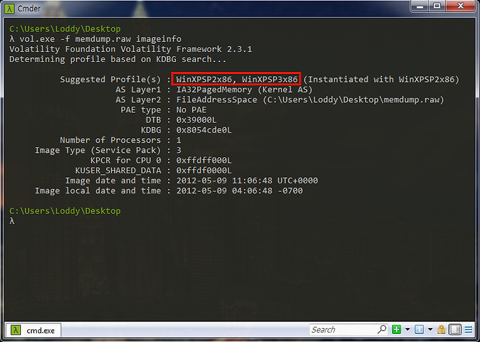Click the KDBG value '0x8054cde0L'

204,130
